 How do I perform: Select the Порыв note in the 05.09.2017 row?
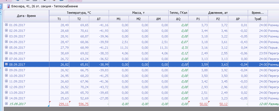[x=274, y=48]
